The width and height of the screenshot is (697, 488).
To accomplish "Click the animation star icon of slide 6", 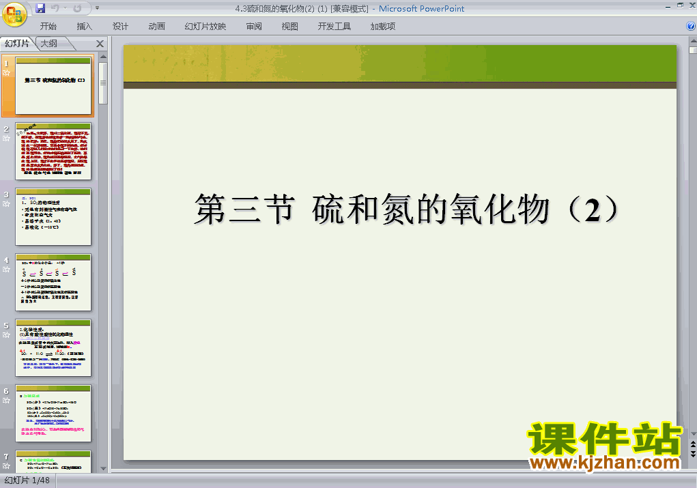I will [6, 401].
